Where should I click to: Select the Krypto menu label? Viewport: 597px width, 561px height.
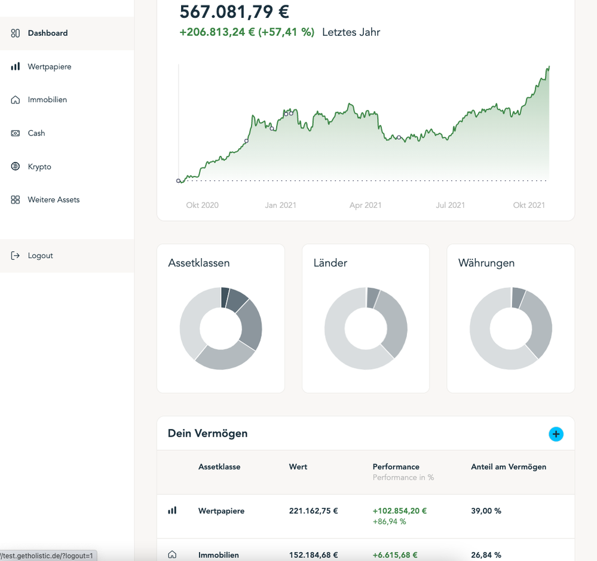[39, 167]
